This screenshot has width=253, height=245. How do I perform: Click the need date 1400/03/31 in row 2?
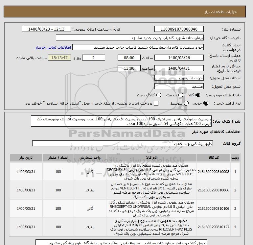[26, 190]
